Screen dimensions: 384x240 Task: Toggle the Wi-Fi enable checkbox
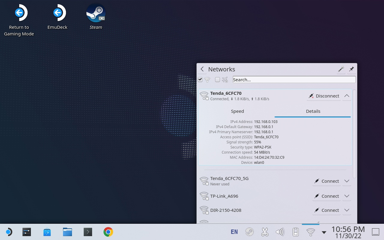[x=200, y=80]
